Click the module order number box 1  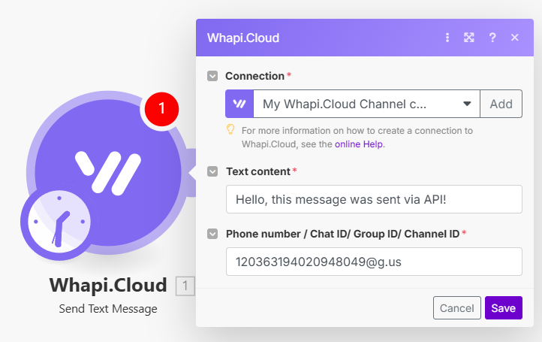click(185, 286)
